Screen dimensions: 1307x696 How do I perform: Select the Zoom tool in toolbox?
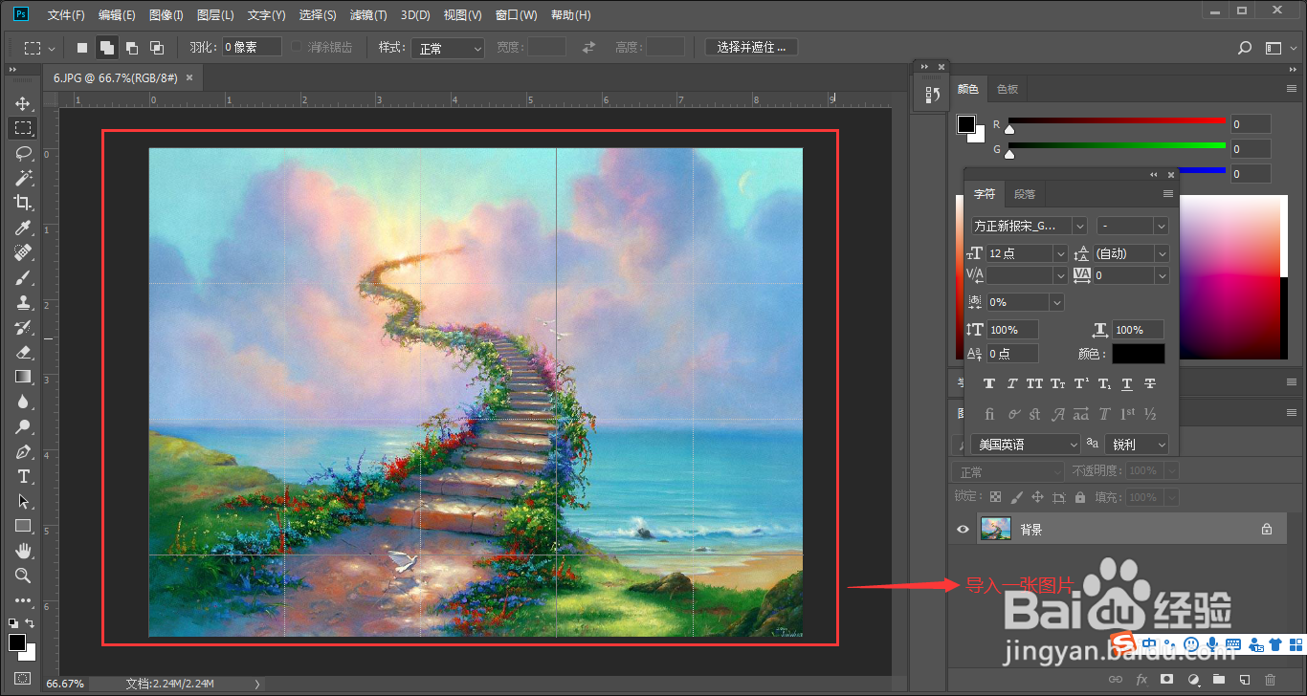pyautogui.click(x=23, y=576)
